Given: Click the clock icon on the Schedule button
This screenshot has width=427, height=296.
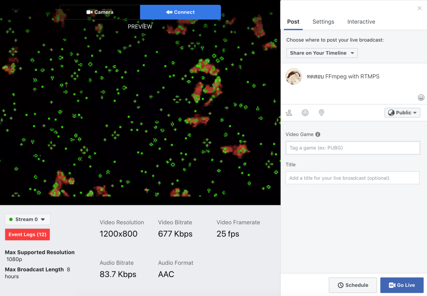Looking at the screenshot, I should coord(341,285).
